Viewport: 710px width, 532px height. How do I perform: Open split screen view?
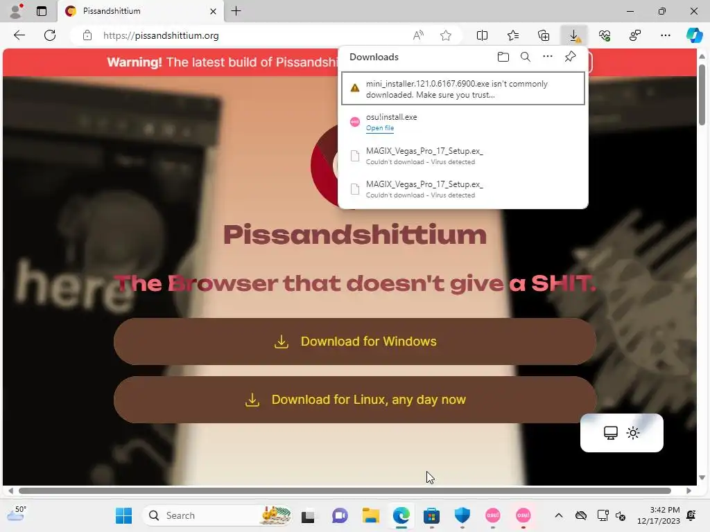pos(483,35)
